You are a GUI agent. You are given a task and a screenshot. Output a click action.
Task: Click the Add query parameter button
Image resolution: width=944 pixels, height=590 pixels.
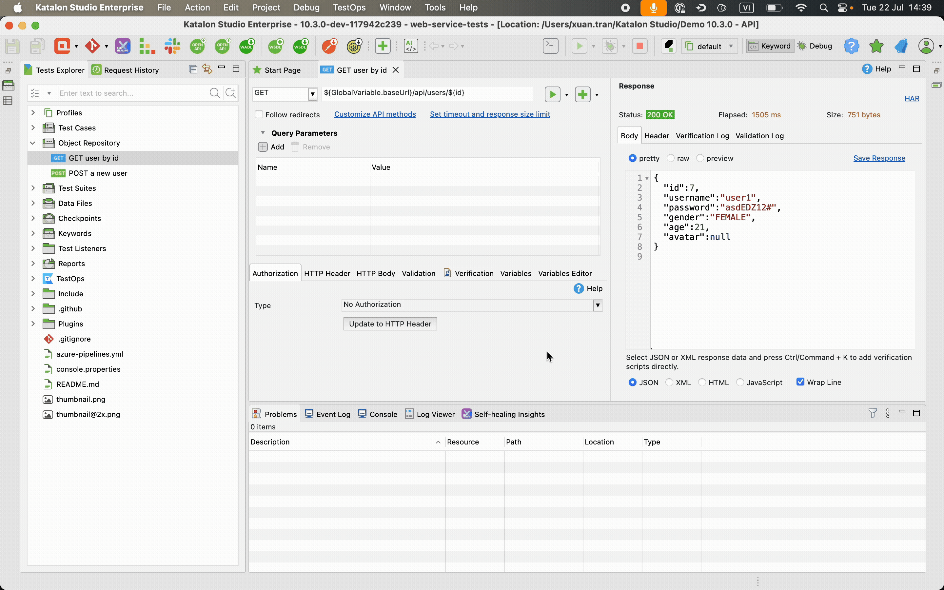click(x=271, y=147)
